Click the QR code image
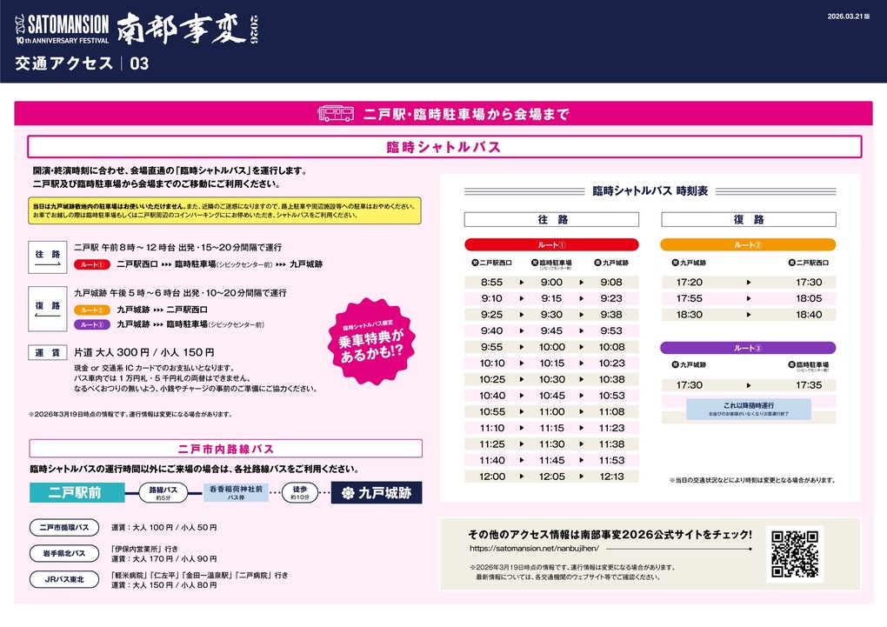Image resolution: width=887 pixels, height=627 pixels. click(x=795, y=554)
